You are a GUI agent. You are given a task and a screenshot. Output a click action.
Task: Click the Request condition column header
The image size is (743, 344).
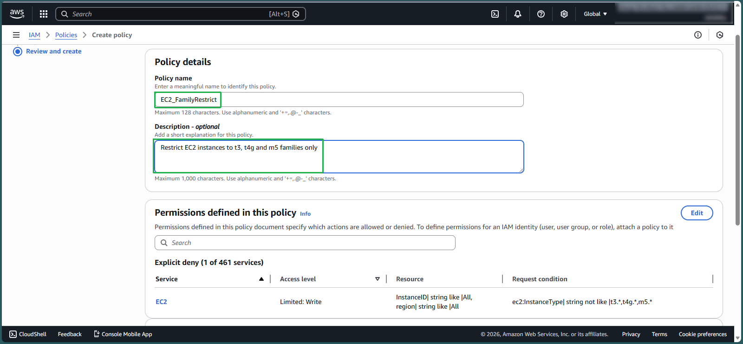[540, 279]
